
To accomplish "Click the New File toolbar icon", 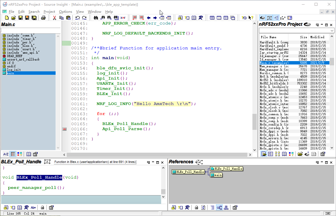I will (x=7, y=18).
